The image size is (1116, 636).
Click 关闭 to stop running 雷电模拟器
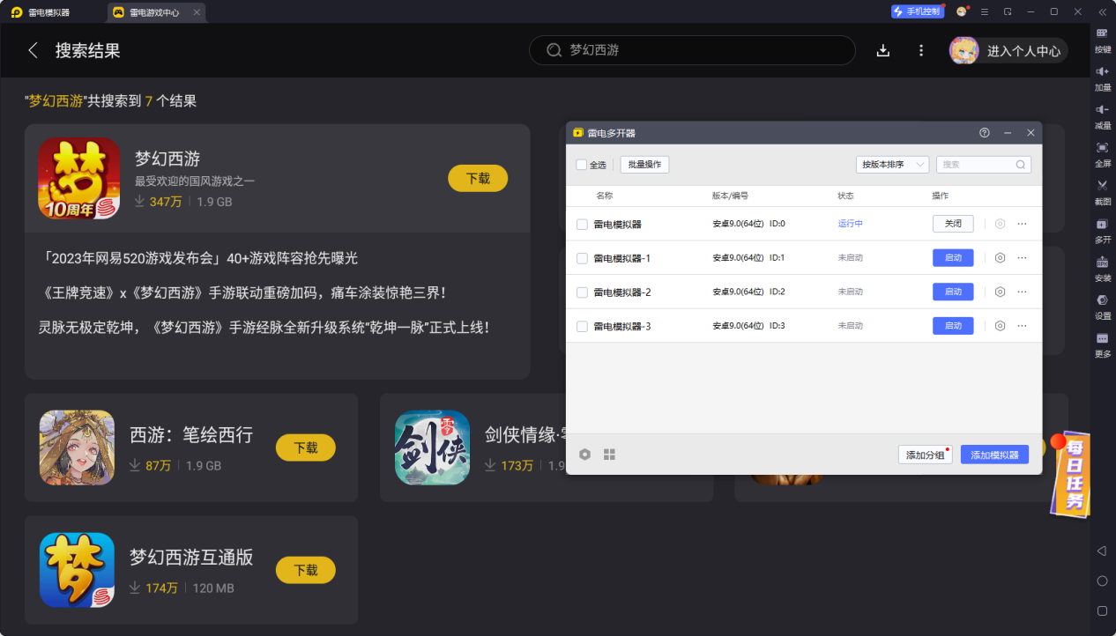click(953, 224)
